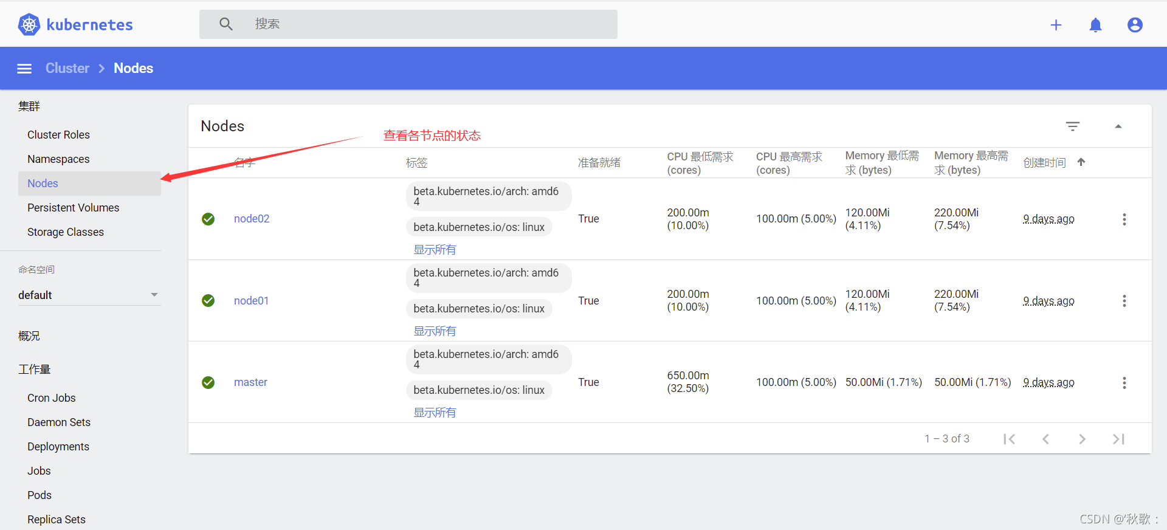1167x530 pixels.
Task: Toggle the hamburger navigation menu
Action: [24, 69]
